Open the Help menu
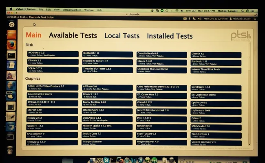Screen dimensions: 265x163 99,10
